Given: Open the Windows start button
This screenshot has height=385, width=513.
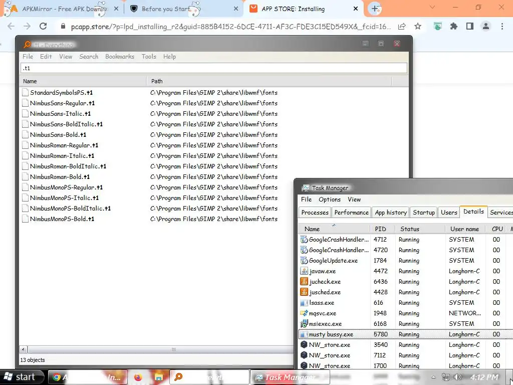Looking at the screenshot, I should (x=21, y=377).
